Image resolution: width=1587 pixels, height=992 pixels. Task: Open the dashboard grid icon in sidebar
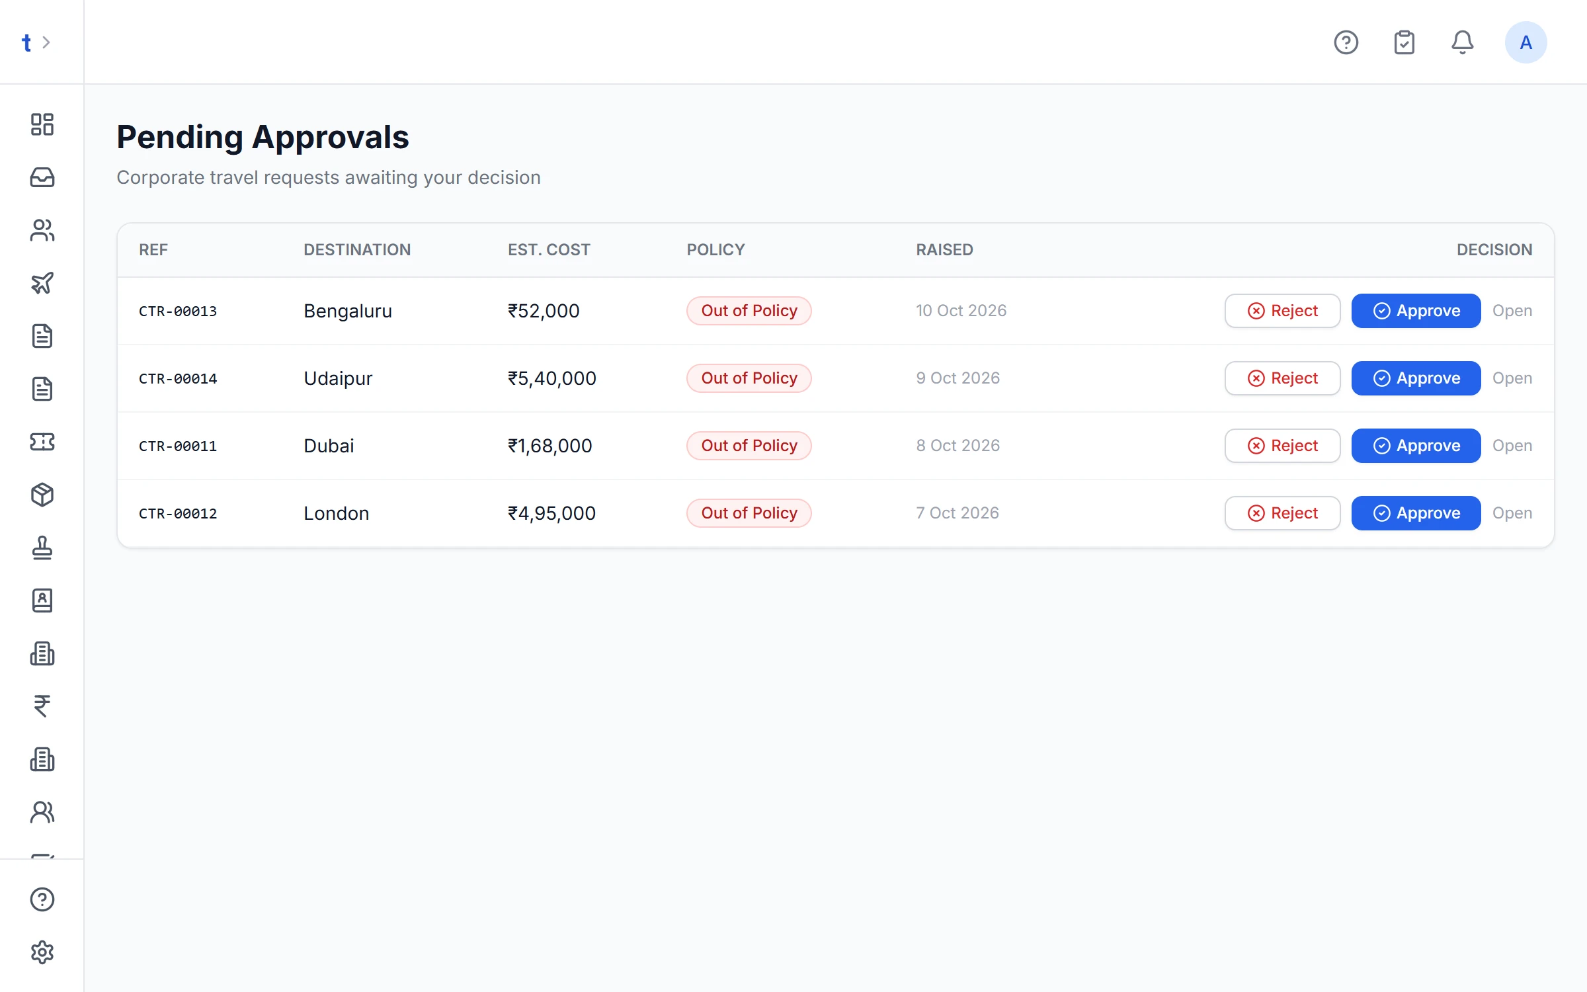(x=42, y=124)
